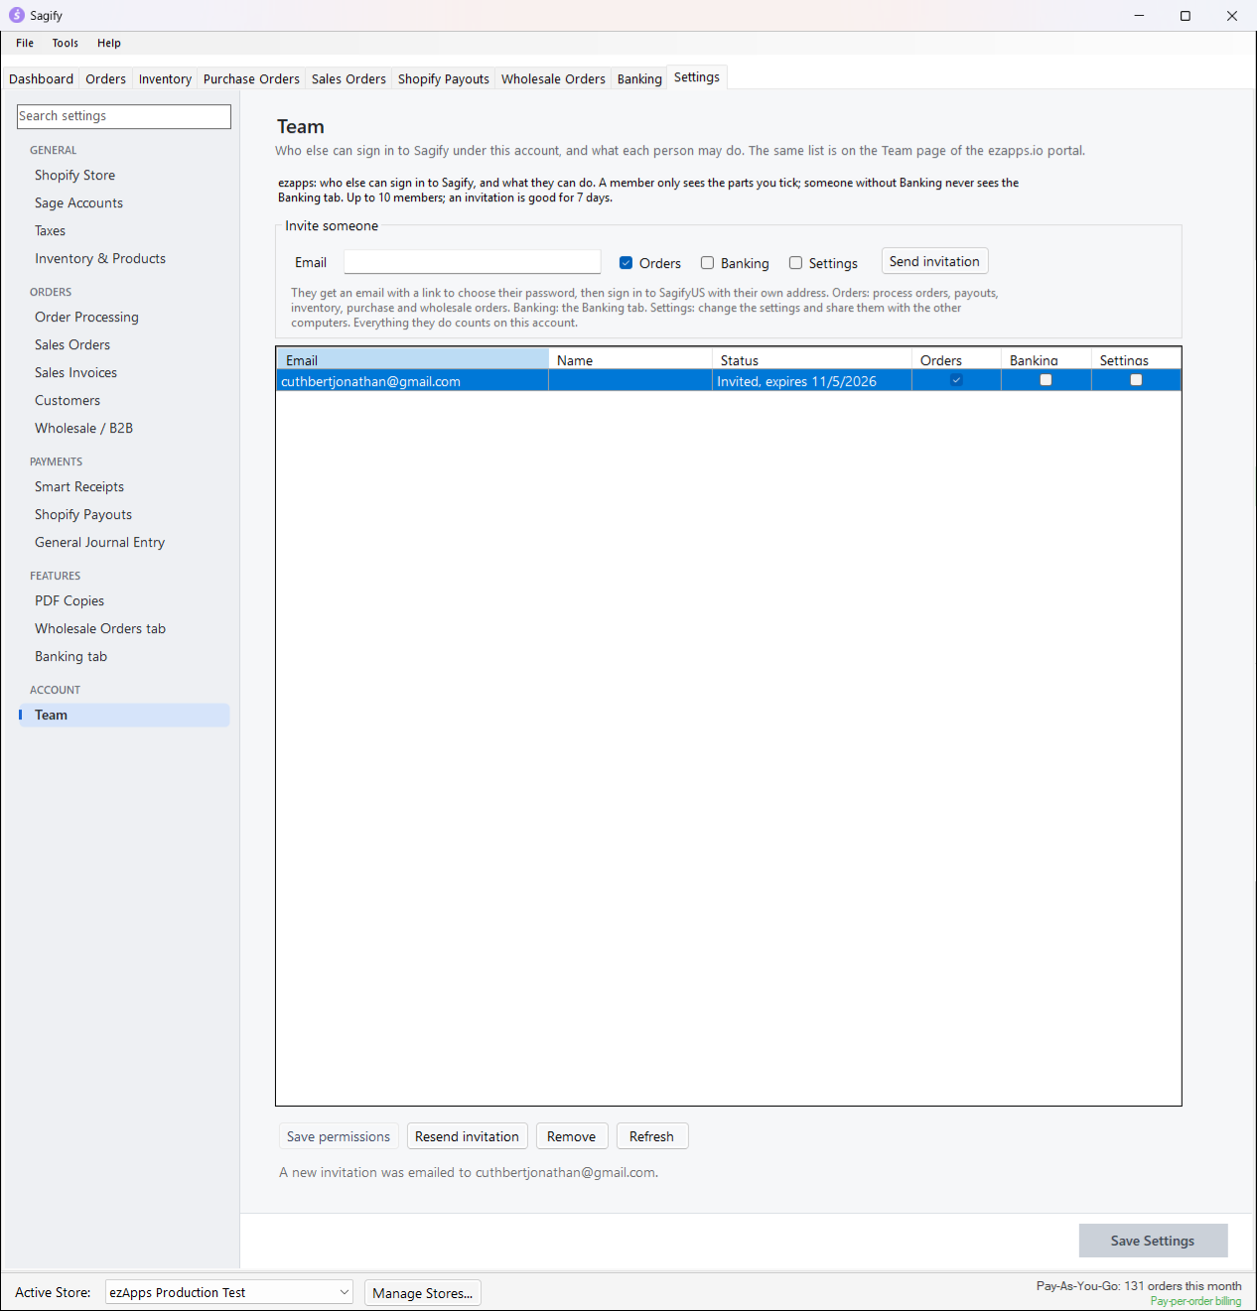
Task: Select the Settings tab
Action: click(x=697, y=77)
